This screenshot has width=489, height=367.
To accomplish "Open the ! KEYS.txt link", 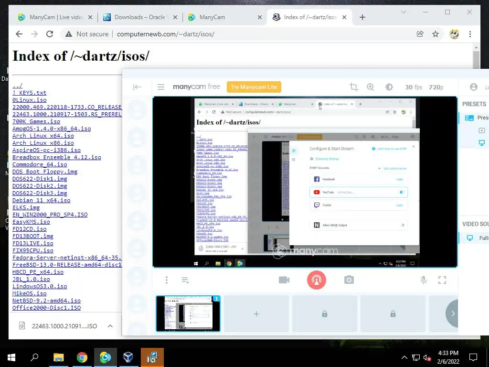I will point(29,93).
